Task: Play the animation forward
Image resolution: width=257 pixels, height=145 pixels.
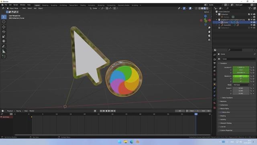Action: point(109,111)
